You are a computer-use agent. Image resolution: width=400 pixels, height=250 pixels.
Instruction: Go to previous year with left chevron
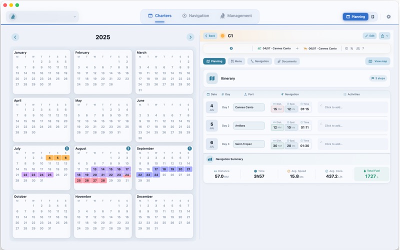click(x=15, y=37)
